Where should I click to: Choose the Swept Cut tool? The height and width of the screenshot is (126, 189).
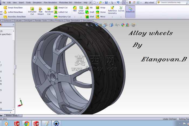tap(61, 8)
